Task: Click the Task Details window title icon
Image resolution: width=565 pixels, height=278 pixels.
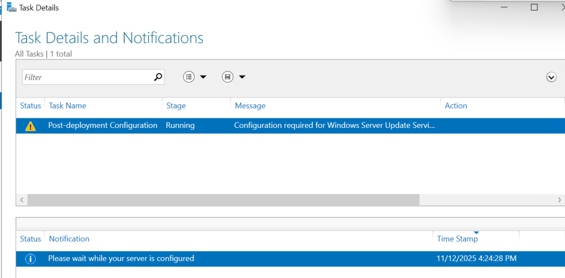Action: point(10,8)
